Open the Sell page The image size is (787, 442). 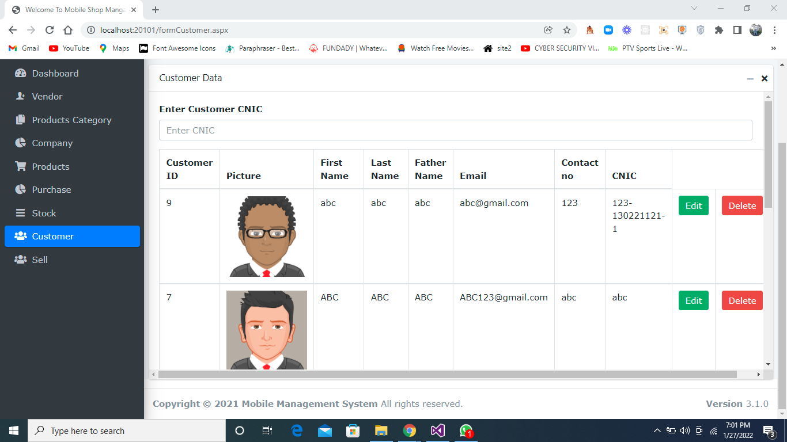[x=40, y=260]
